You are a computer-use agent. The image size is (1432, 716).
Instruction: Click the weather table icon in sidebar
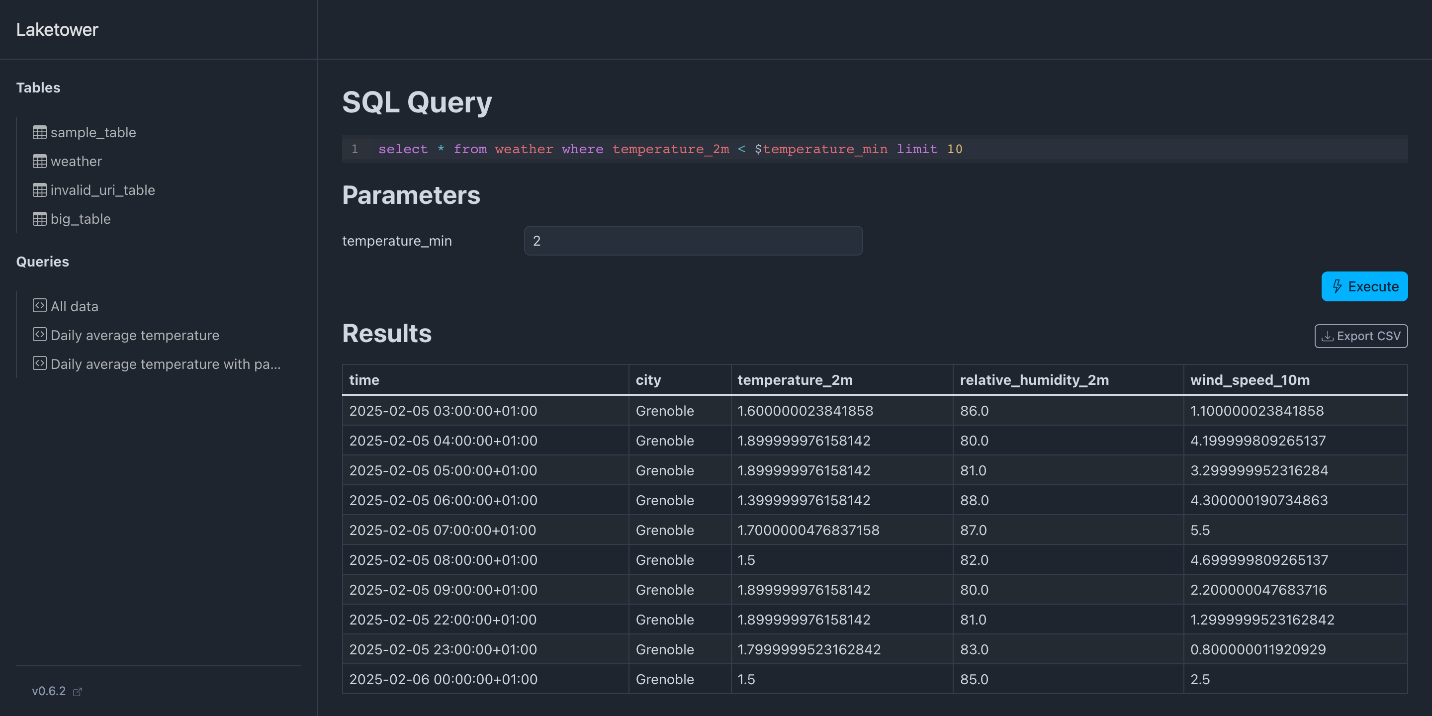click(x=39, y=161)
